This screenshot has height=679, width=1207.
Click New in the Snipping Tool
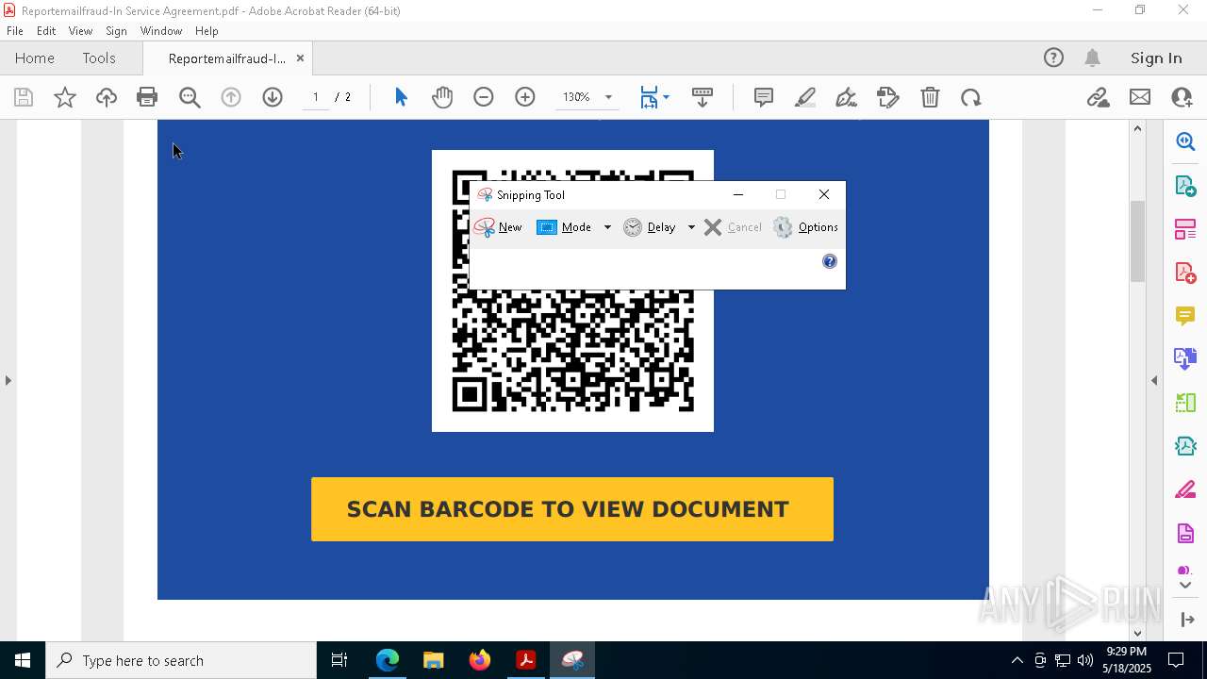499,227
